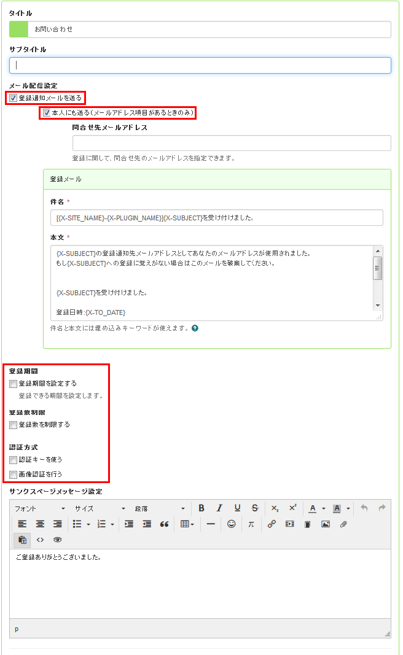Viewport: 403px width, 655px height.
Task: Apply underline formatting in editor
Action: click(238, 508)
